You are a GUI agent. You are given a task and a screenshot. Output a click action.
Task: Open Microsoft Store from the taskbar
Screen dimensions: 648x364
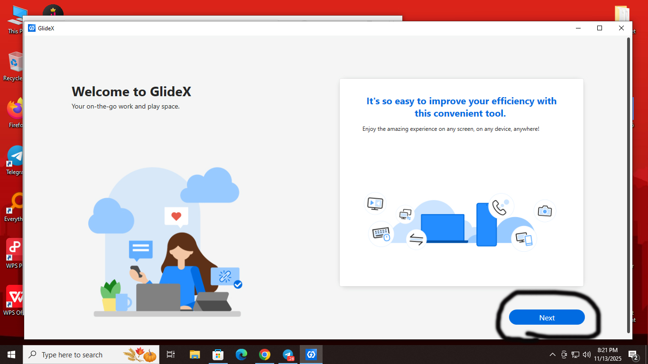218,355
